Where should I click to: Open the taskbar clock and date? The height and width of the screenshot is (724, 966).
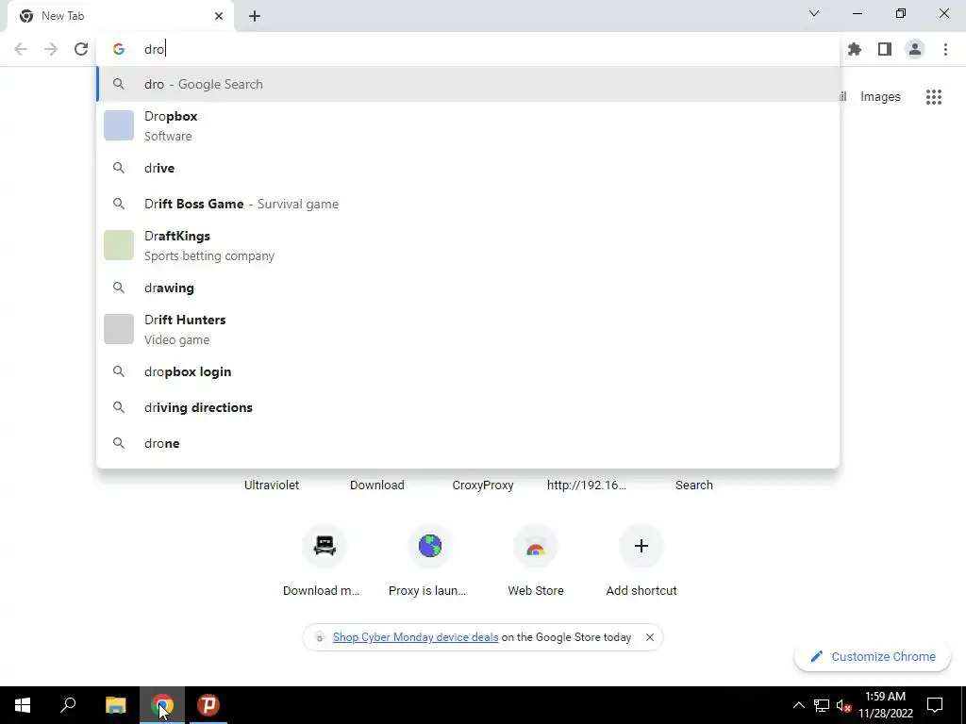pos(885,705)
